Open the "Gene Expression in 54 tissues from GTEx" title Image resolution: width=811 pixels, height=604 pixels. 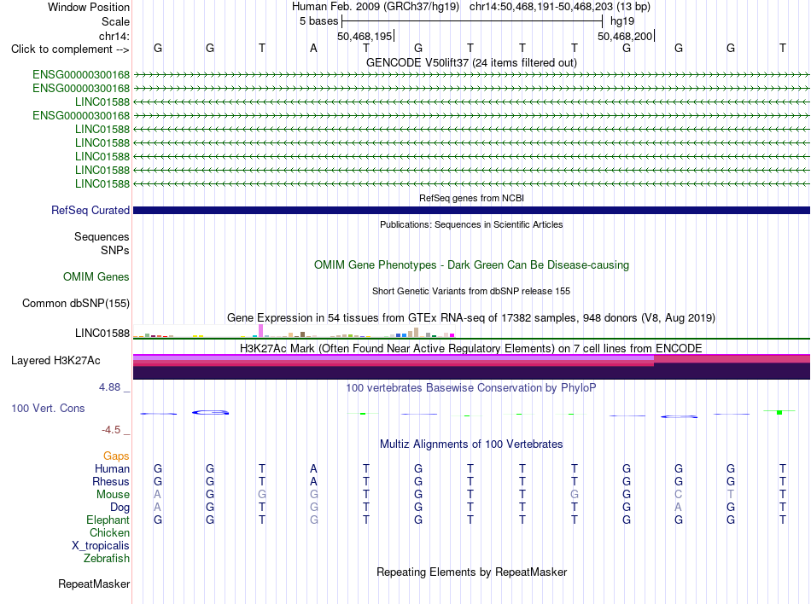pyautogui.click(x=471, y=317)
